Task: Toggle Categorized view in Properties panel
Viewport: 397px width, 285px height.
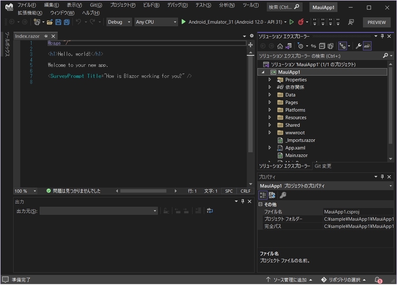Action: [x=263, y=195]
